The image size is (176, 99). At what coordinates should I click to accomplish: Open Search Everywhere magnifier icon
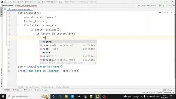[174, 5]
